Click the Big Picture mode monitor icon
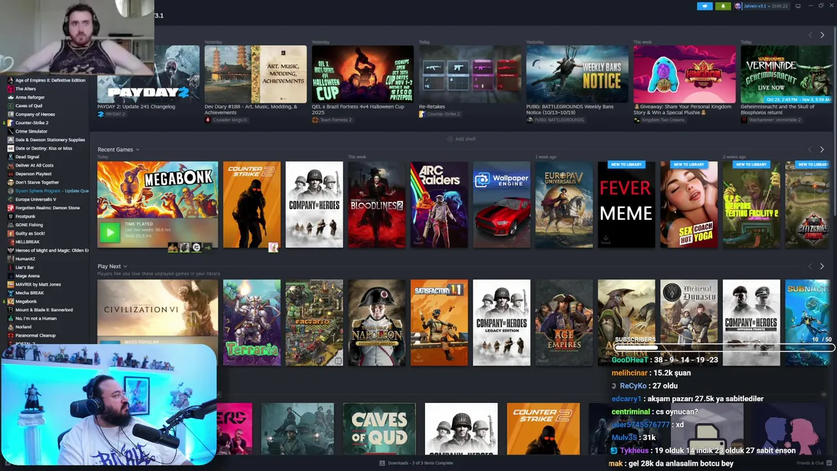This screenshot has width=837, height=471. point(798,6)
